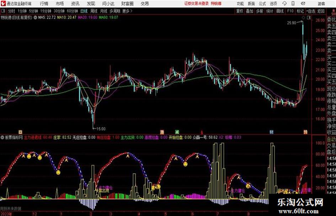This screenshot has width=336, height=216.
Task: Open the 选项 menu
Action: 273,4
